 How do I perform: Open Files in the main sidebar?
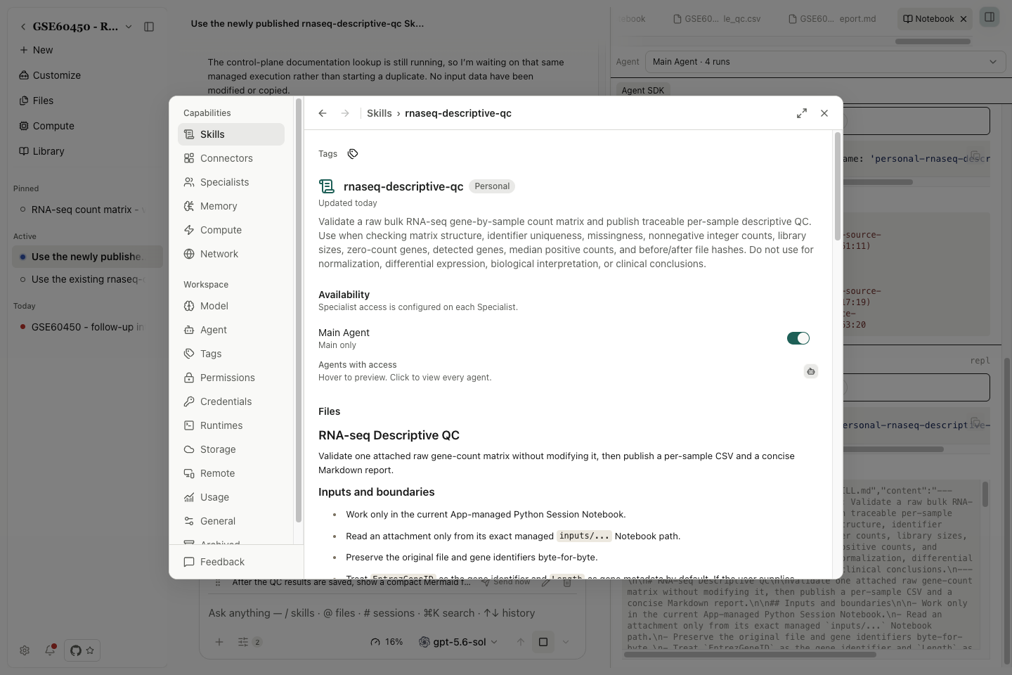[x=87, y=101]
